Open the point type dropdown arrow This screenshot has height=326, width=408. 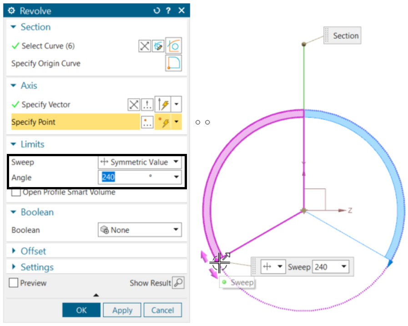coord(176,122)
